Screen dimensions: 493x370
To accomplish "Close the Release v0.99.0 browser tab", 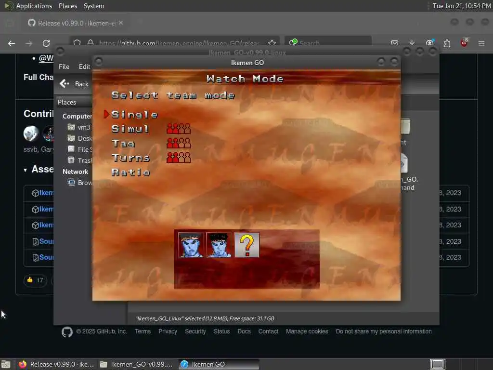I will click(121, 23).
